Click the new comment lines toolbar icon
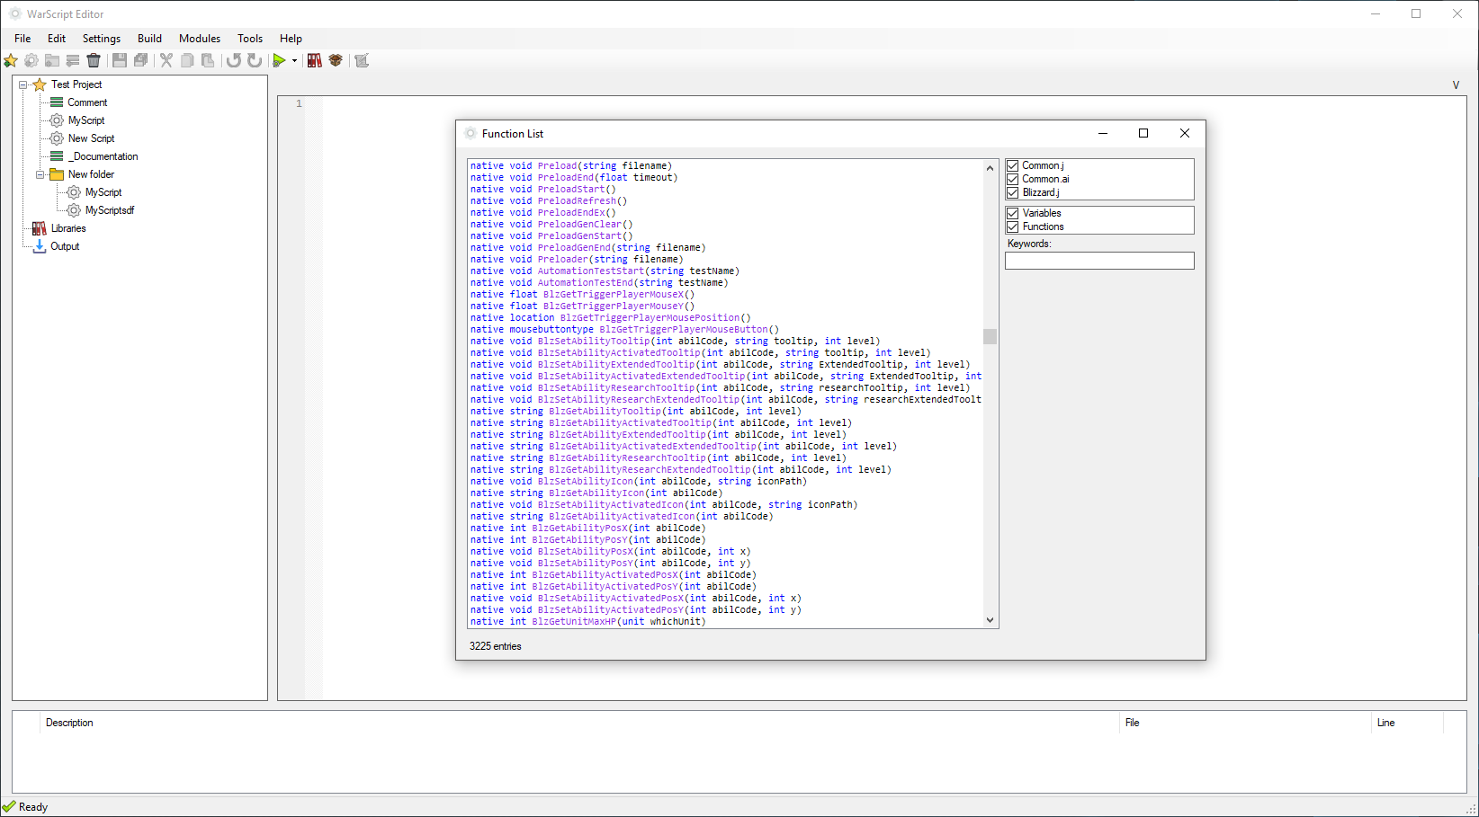The height and width of the screenshot is (817, 1479). [73, 60]
